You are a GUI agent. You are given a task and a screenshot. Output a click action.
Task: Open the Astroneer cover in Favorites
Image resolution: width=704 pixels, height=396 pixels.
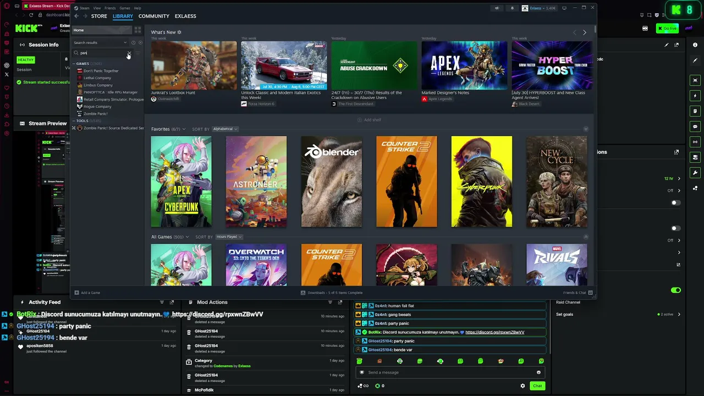click(256, 182)
